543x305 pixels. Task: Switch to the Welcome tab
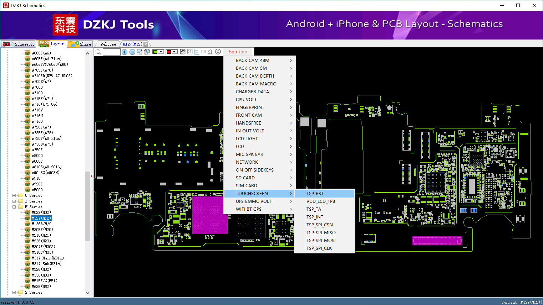[x=108, y=44]
